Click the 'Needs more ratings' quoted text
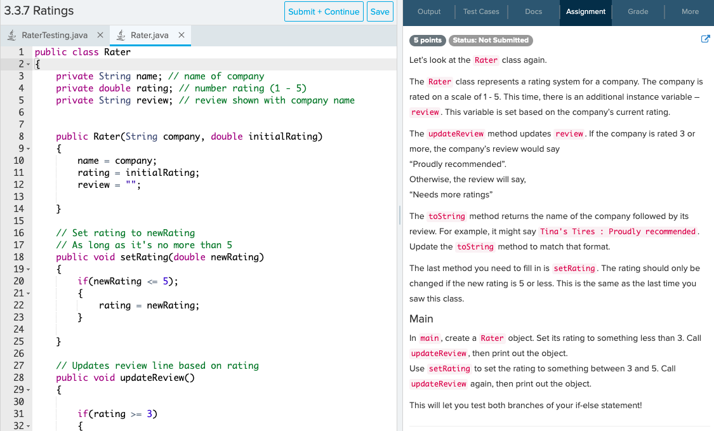The image size is (714, 431). [x=451, y=194]
